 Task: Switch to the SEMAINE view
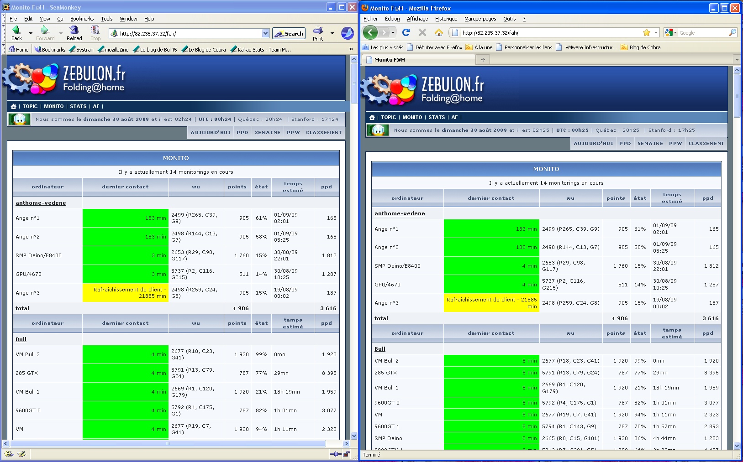[267, 132]
